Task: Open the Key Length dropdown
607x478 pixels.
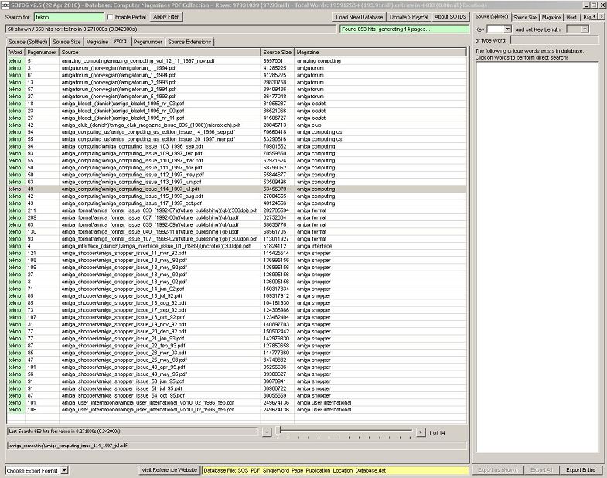Action: (x=584, y=29)
